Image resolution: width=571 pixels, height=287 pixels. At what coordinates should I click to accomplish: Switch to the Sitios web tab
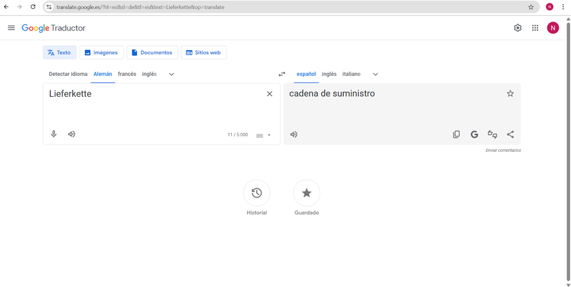tap(203, 52)
